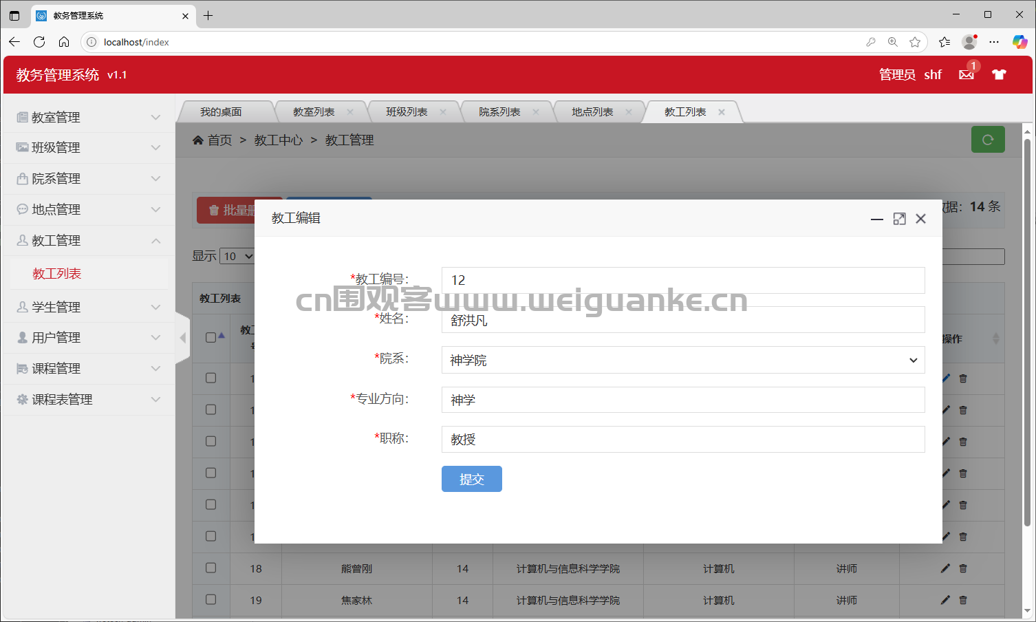
Task: Check the checkbox for row 熊曾刚
Action: point(211,568)
